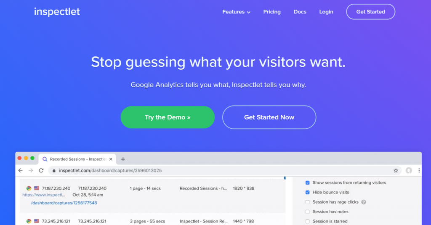431x225 pixels.
Task: Click the demo browser's red close dot
Action: click(x=19, y=158)
